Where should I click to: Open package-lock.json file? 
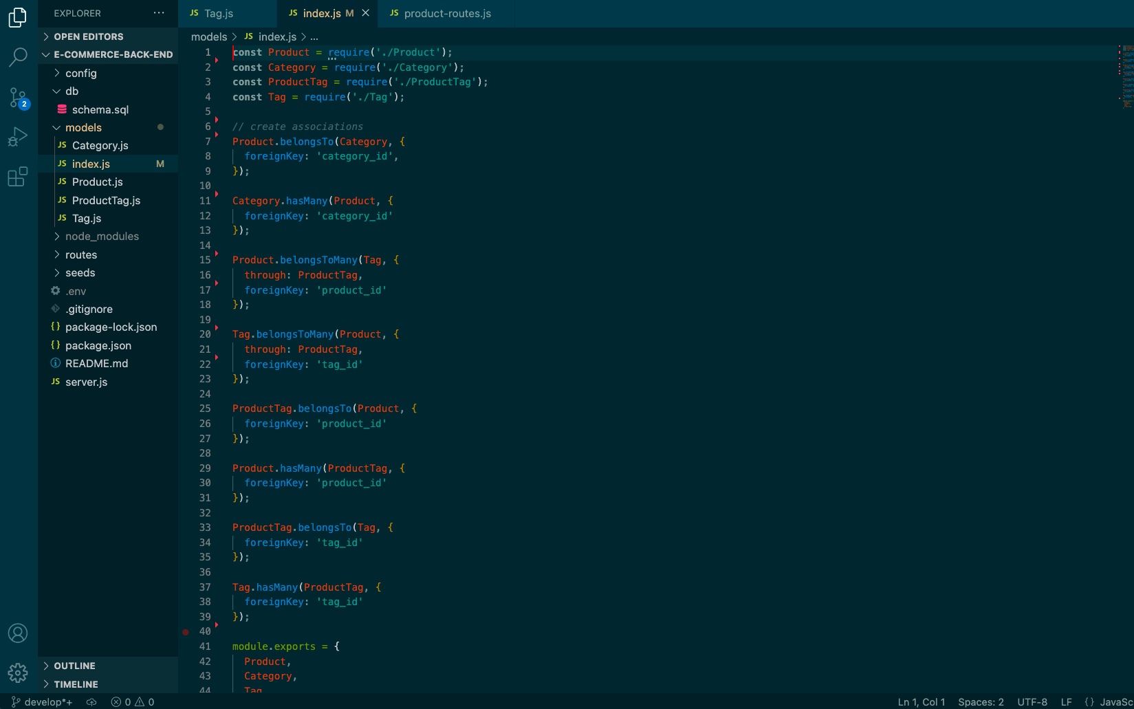[108, 327]
